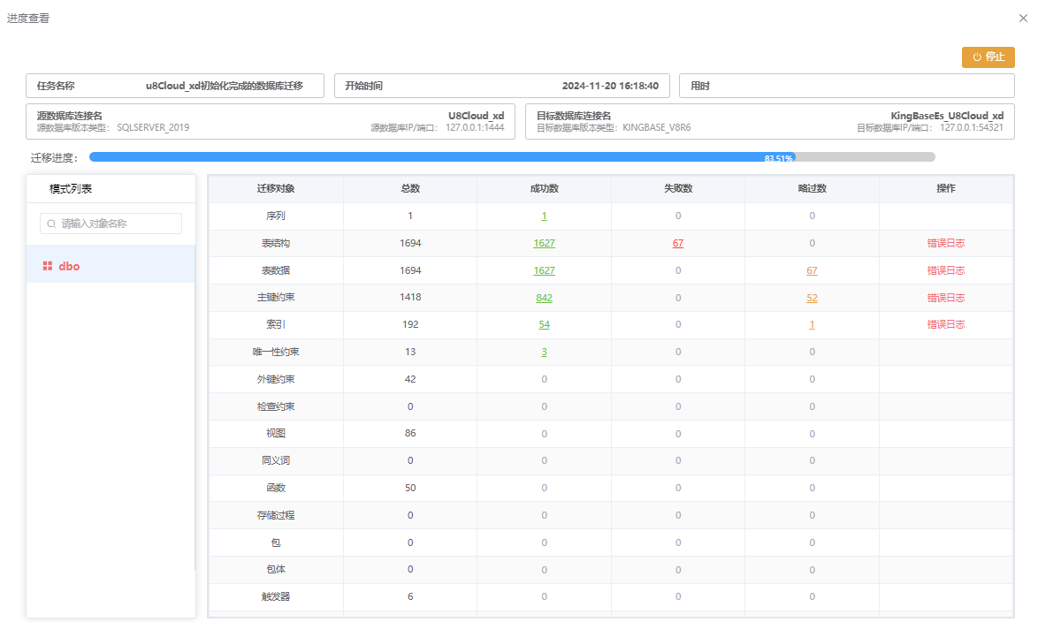The width and height of the screenshot is (1038, 622).
Task: Click the red grid icon beside dbo
Action: click(48, 266)
